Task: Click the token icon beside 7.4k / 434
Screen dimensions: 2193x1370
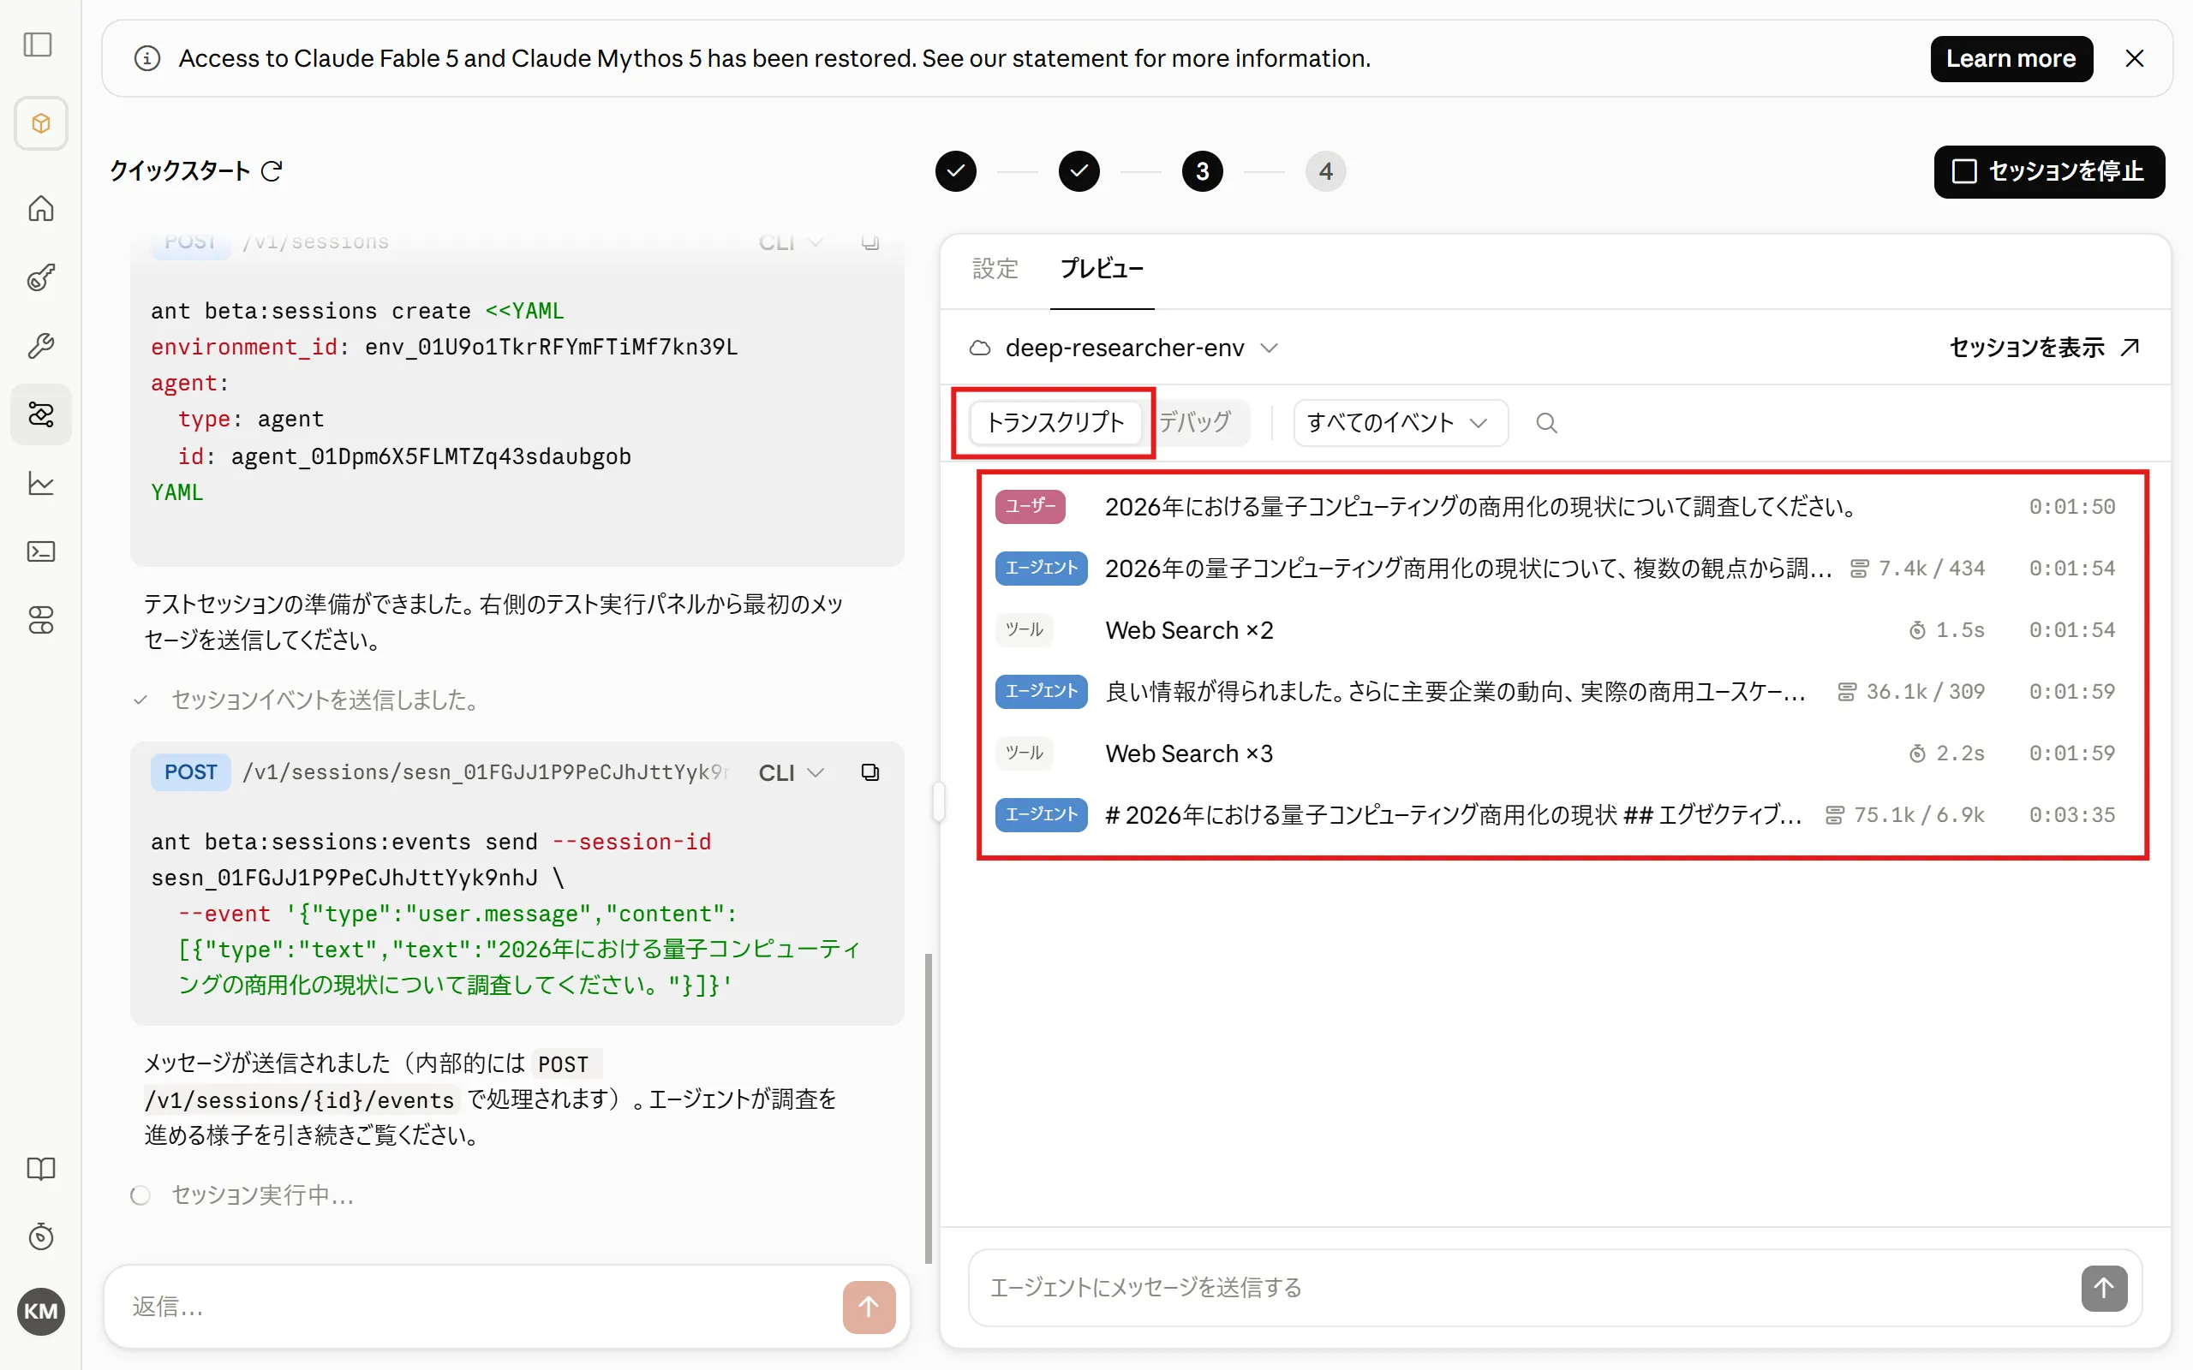Action: pos(1860,568)
